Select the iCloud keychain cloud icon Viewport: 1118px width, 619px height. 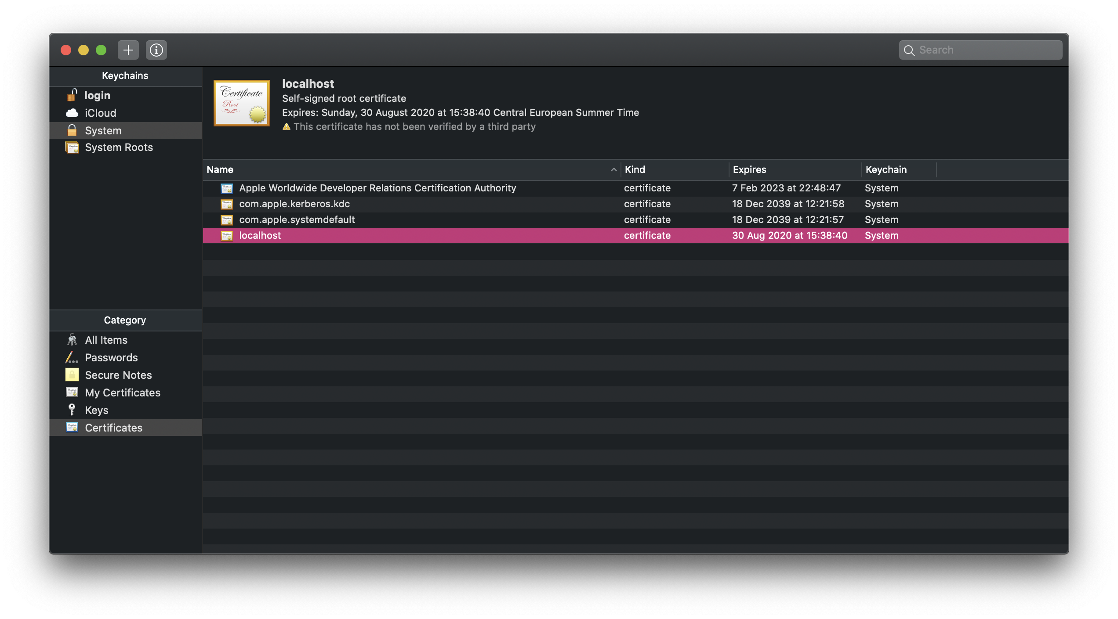[x=72, y=113]
